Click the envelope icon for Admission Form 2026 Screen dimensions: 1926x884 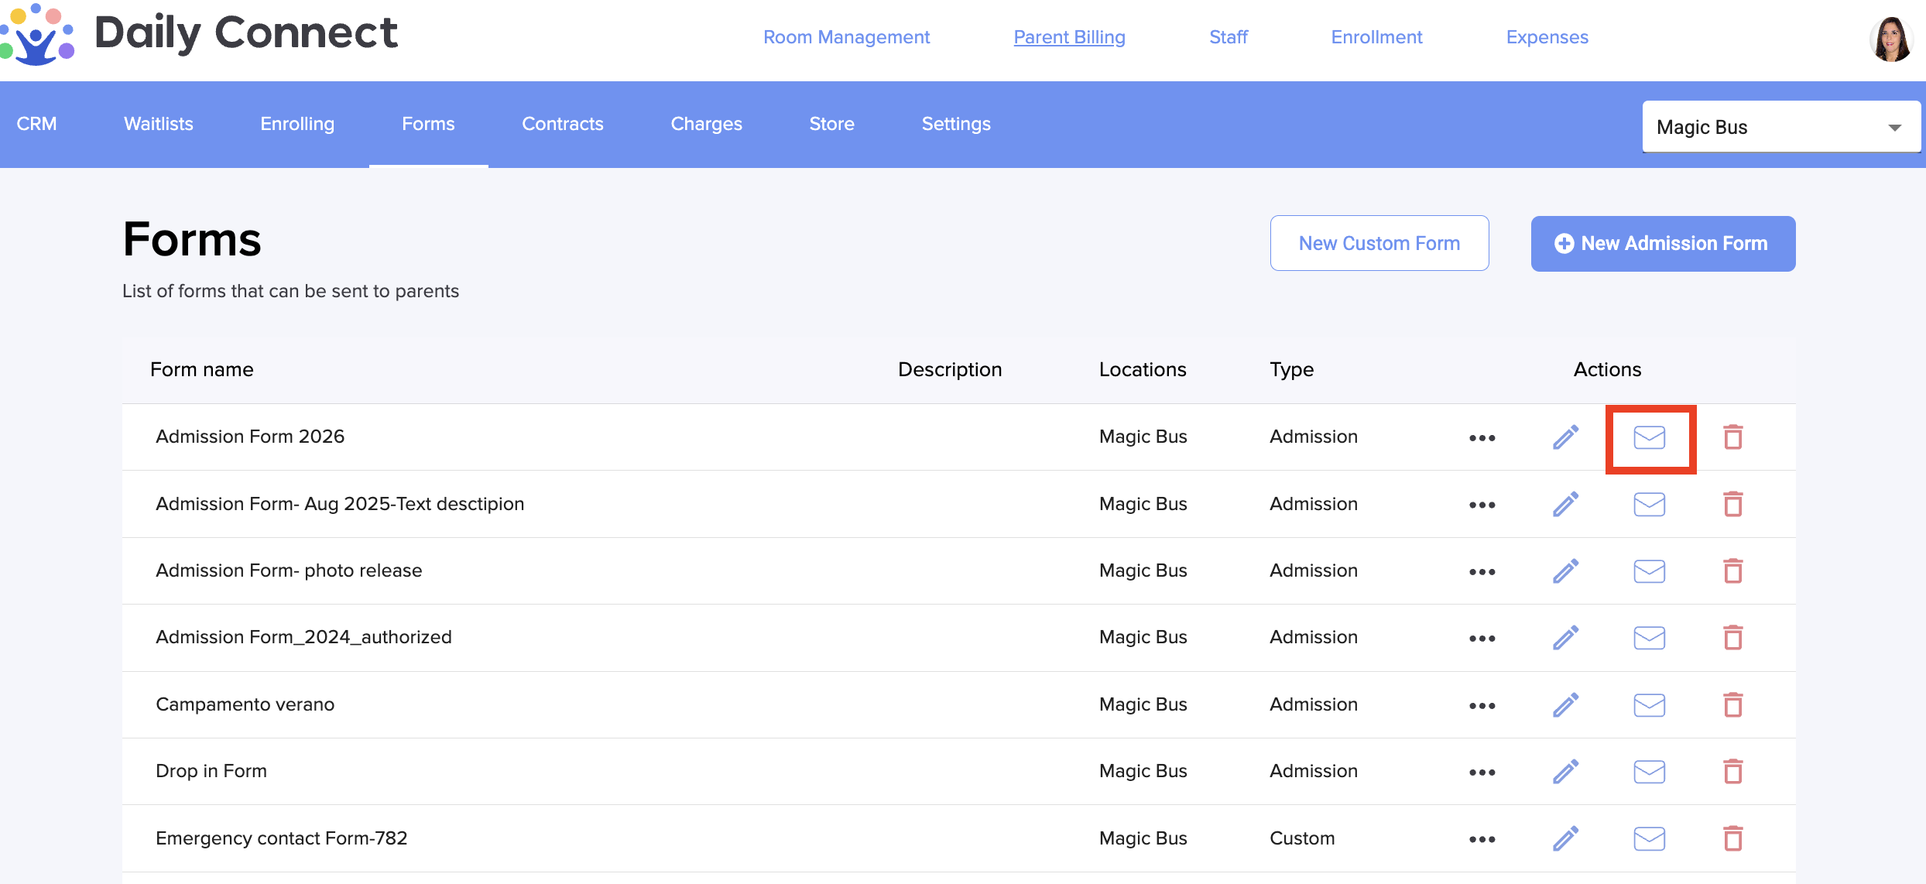coord(1649,437)
